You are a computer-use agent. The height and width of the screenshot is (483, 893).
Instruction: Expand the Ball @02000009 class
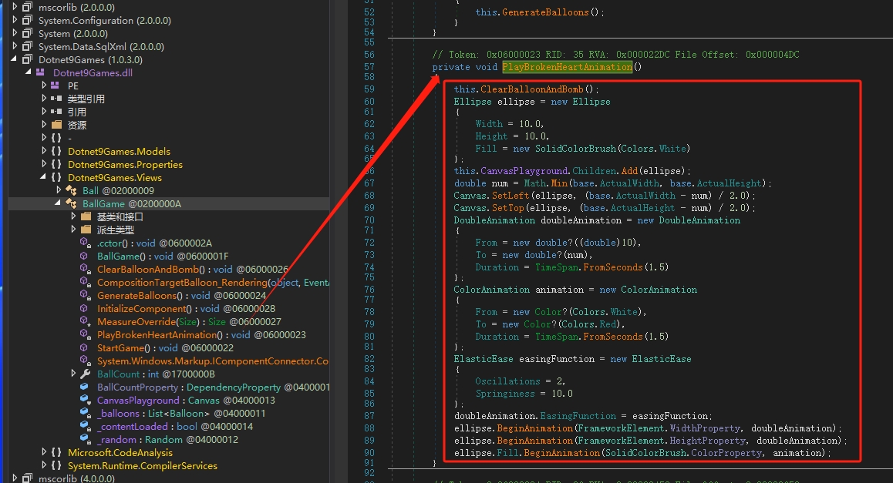click(59, 190)
